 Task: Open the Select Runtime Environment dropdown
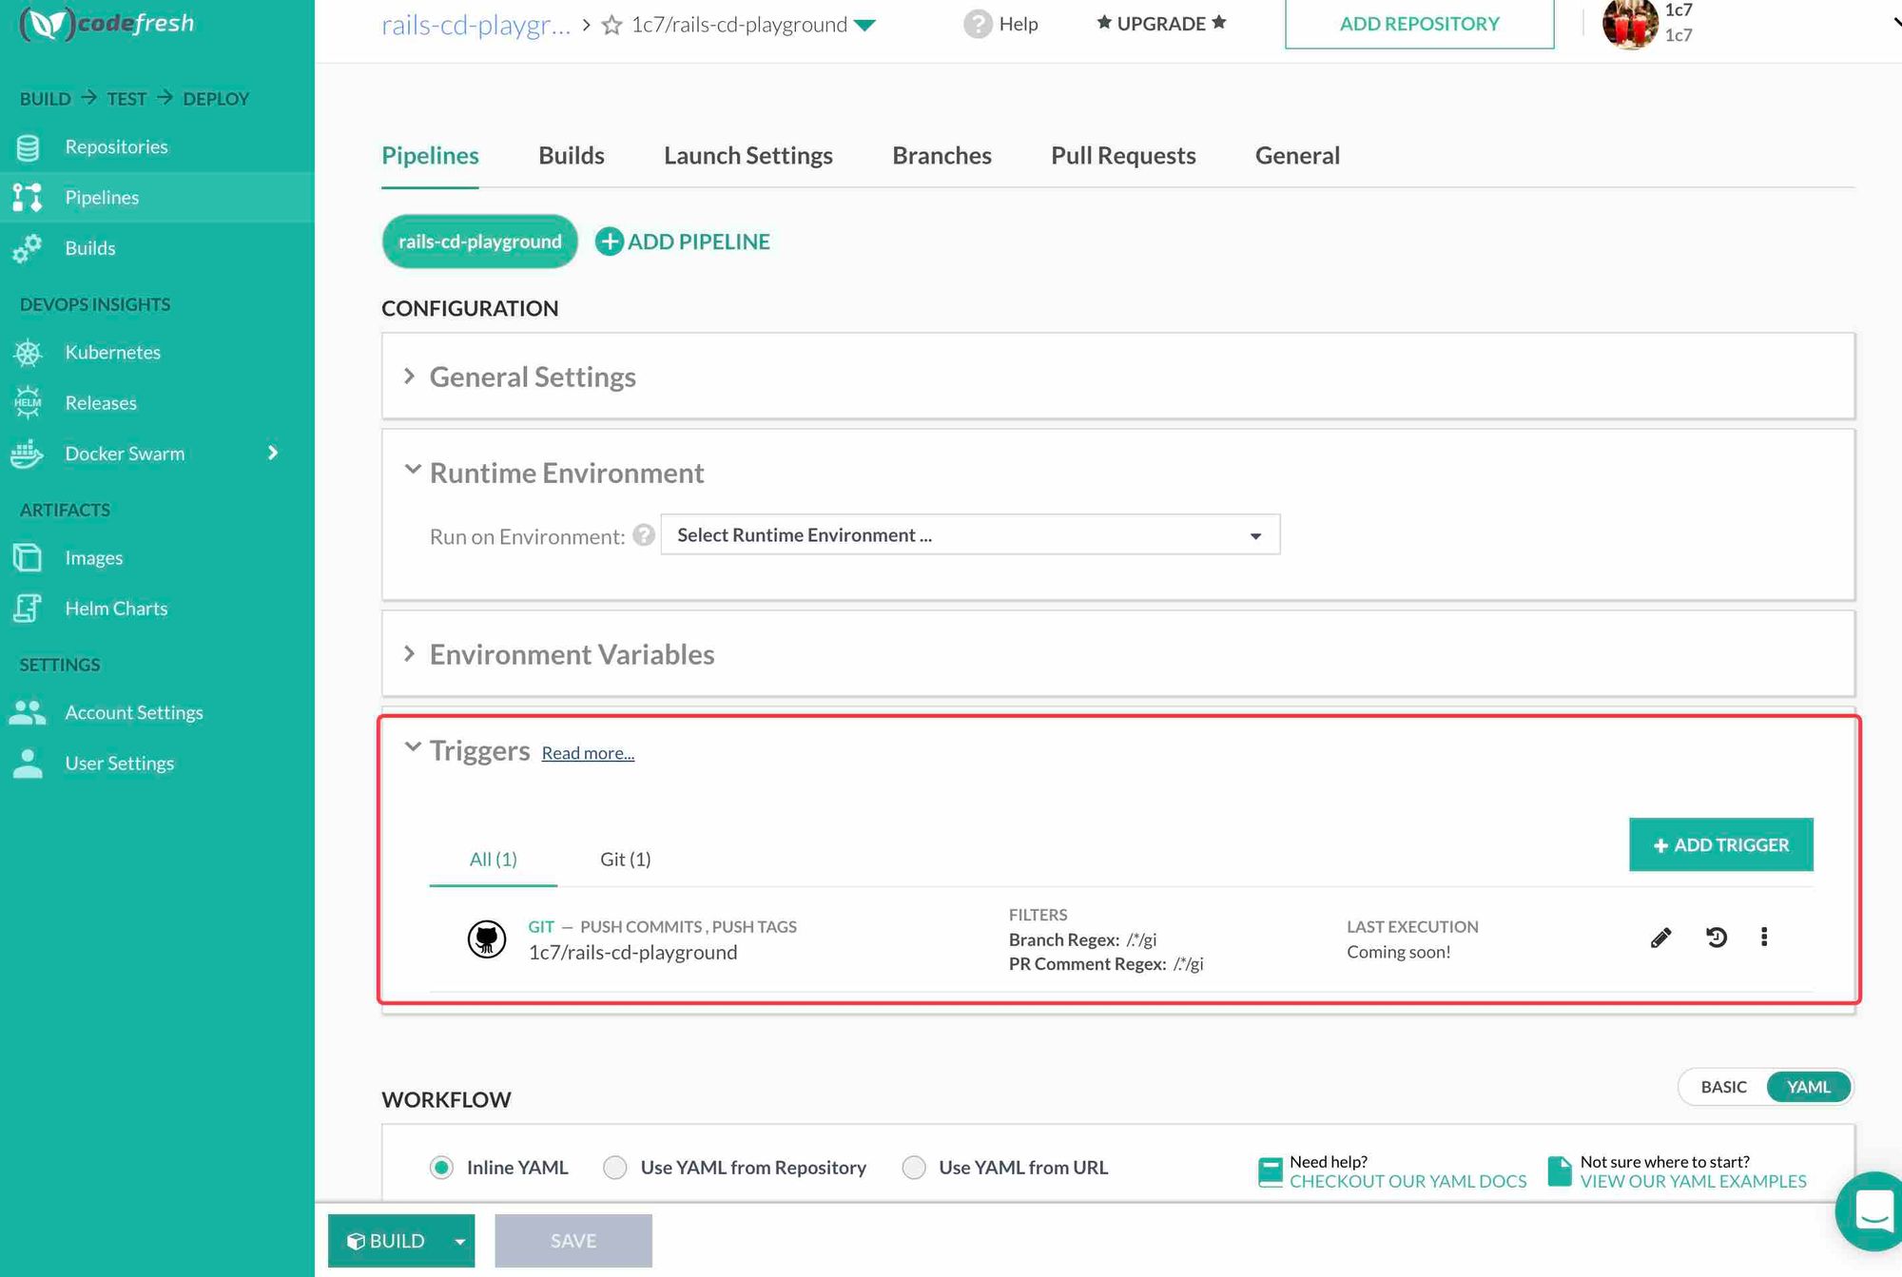pyautogui.click(x=969, y=535)
